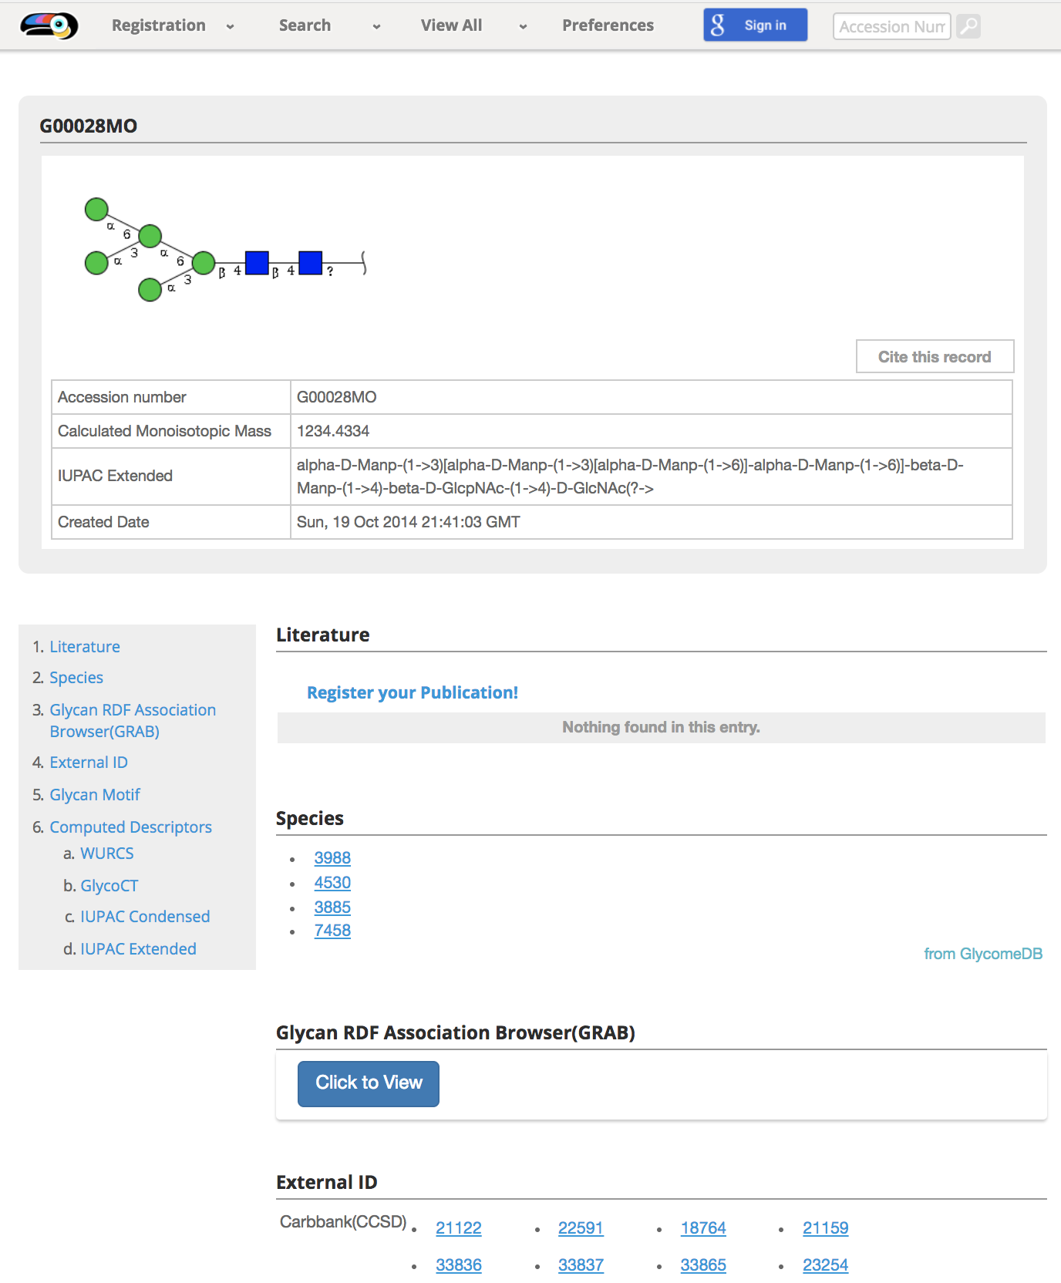Click the magnifier search icon button
1061x1283 pixels.
click(x=968, y=26)
